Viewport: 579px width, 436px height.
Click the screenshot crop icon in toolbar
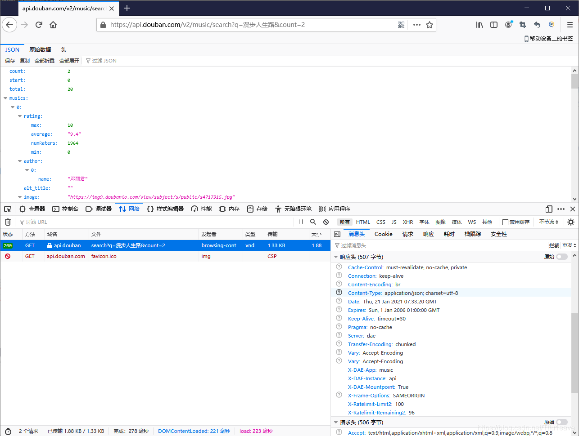[x=523, y=25]
